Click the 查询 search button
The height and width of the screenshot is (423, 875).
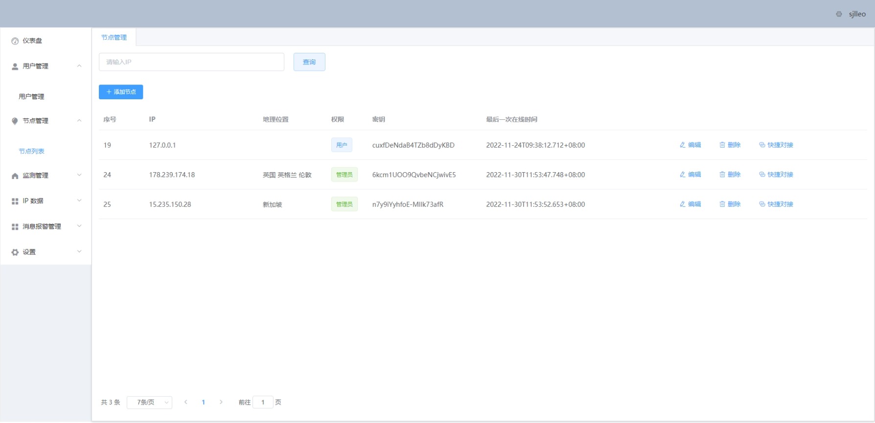pyautogui.click(x=309, y=62)
